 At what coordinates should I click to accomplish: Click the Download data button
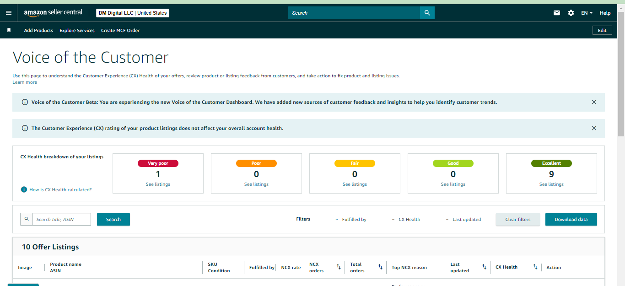[x=571, y=220]
